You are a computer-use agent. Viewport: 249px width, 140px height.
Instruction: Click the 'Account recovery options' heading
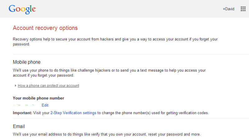(45, 28)
